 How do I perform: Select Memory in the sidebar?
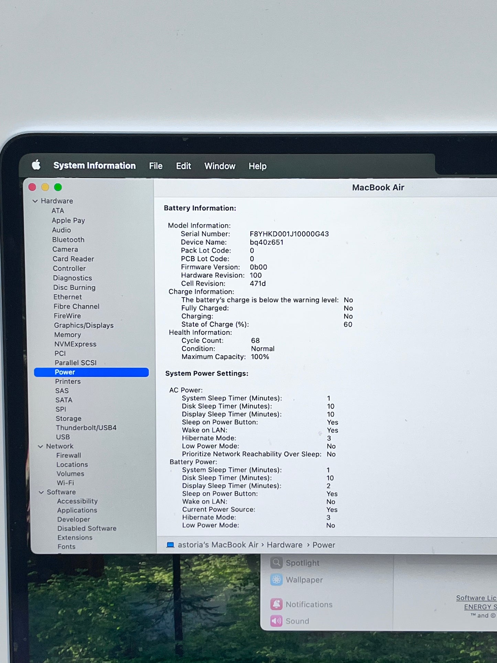click(68, 335)
